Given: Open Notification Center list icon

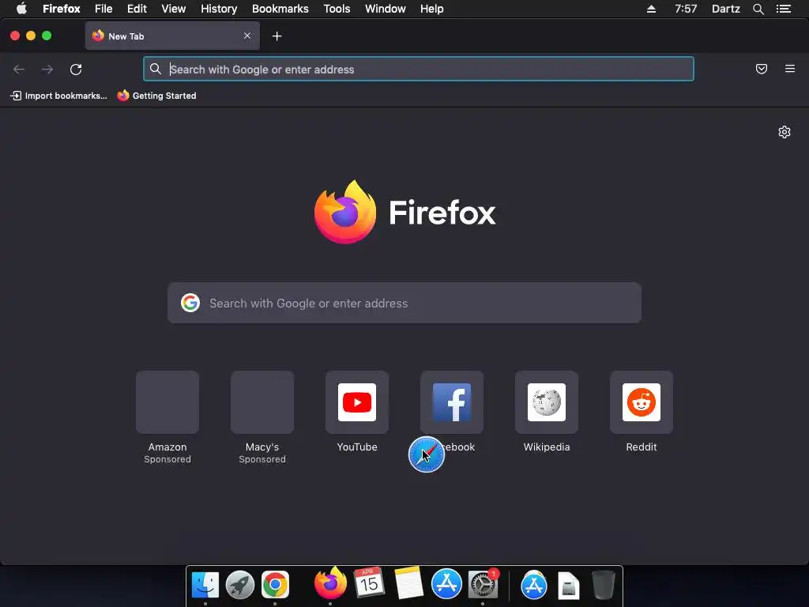Looking at the screenshot, I should (784, 9).
